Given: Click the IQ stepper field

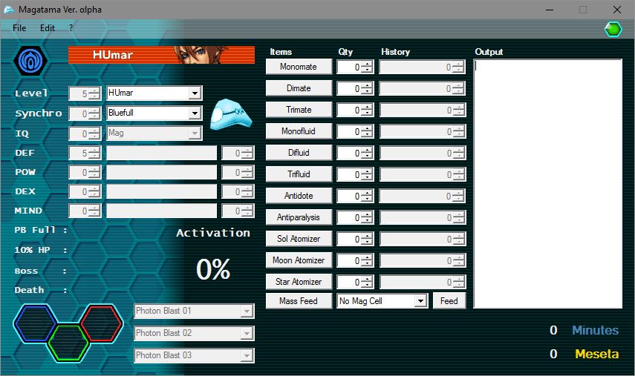Looking at the screenshot, I should (x=85, y=133).
